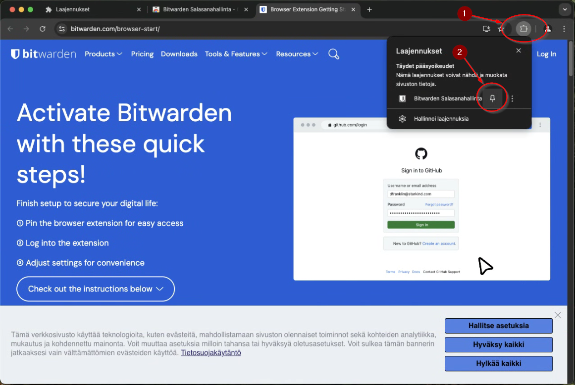This screenshot has height=385, width=575.
Task: Open more options for Bitwarden extension
Action: 512,98
